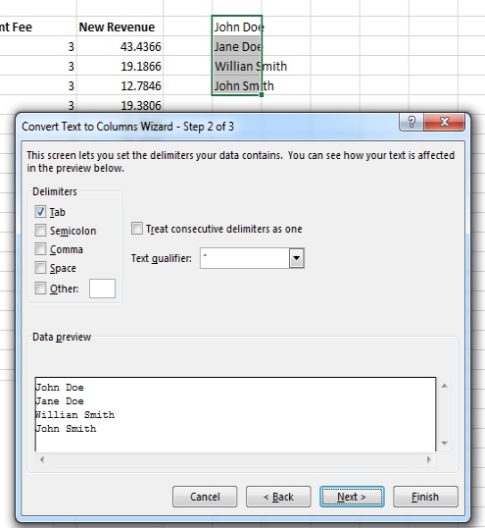
Task: Select the John Smith spreadsheet cell
Action: click(237, 85)
